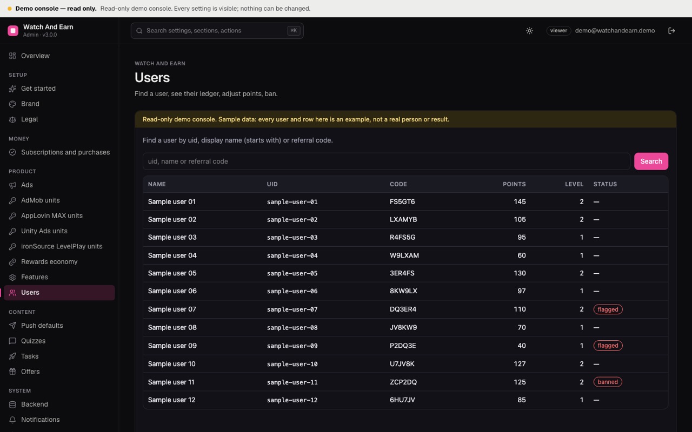Focus the uid, name or referral code field
The height and width of the screenshot is (432, 692).
[387, 161]
